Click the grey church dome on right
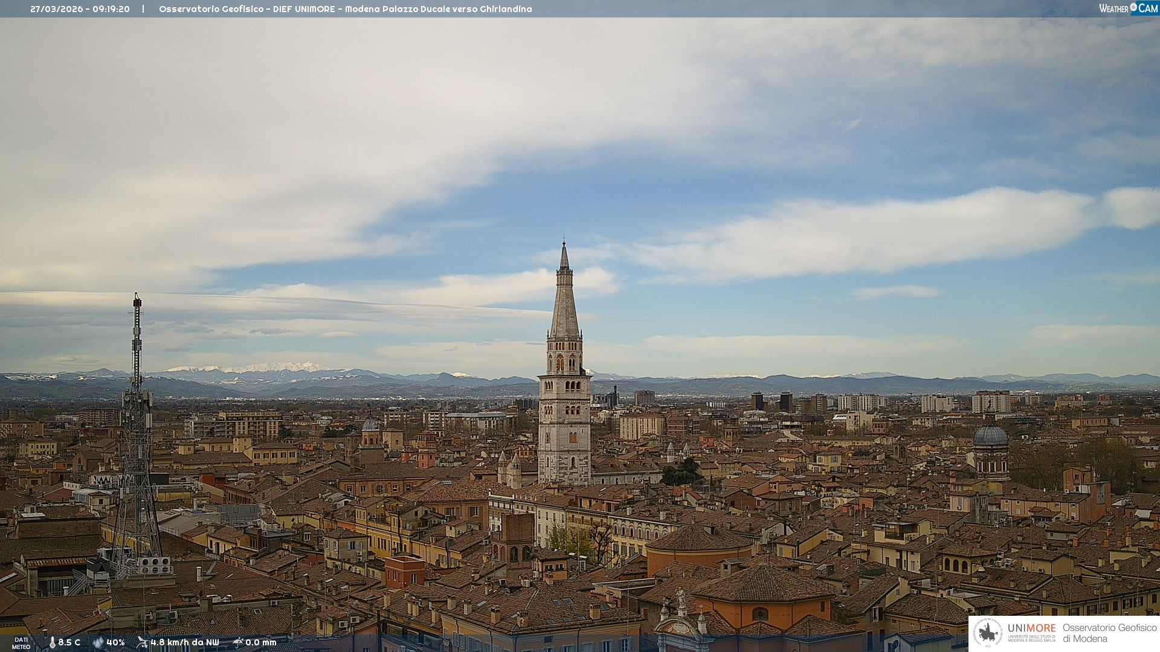Viewport: 1160px width, 652px height. click(990, 436)
